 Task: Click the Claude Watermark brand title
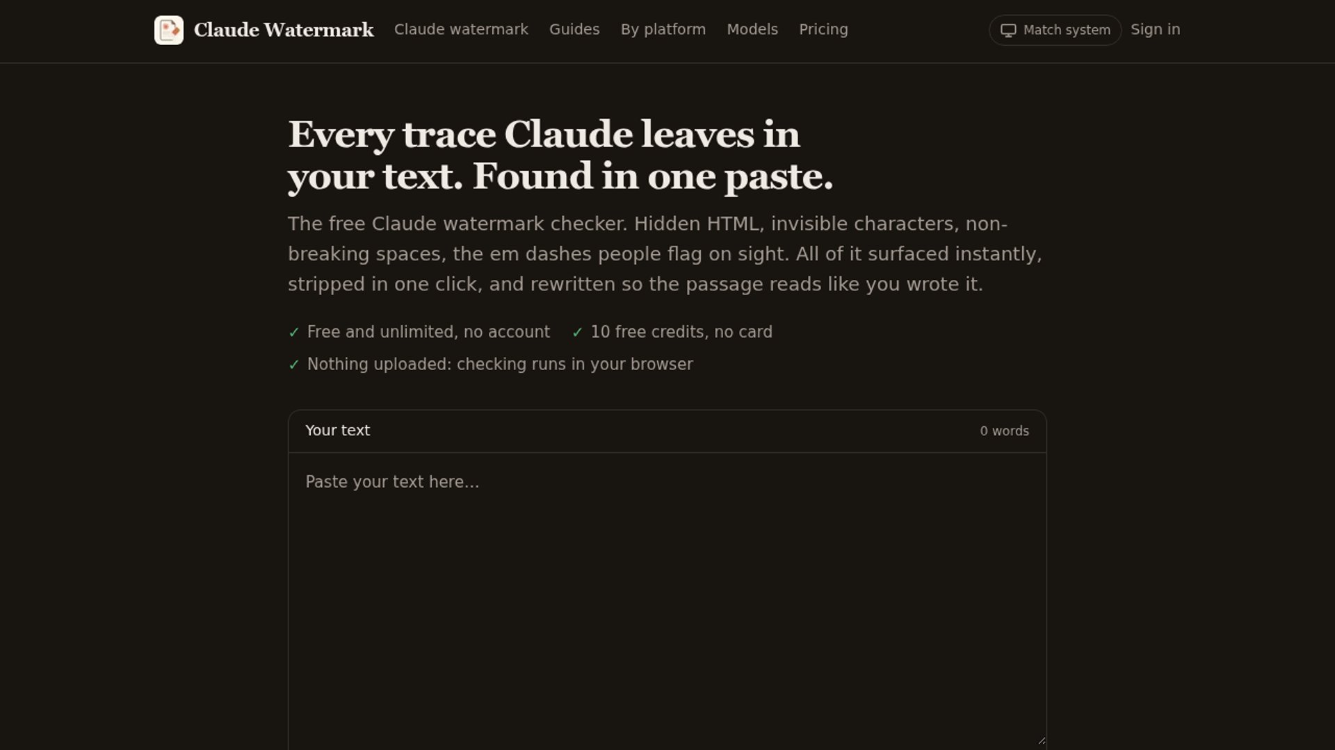284,30
